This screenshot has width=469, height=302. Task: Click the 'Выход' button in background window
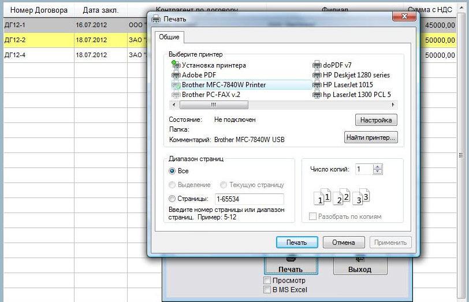(x=360, y=266)
